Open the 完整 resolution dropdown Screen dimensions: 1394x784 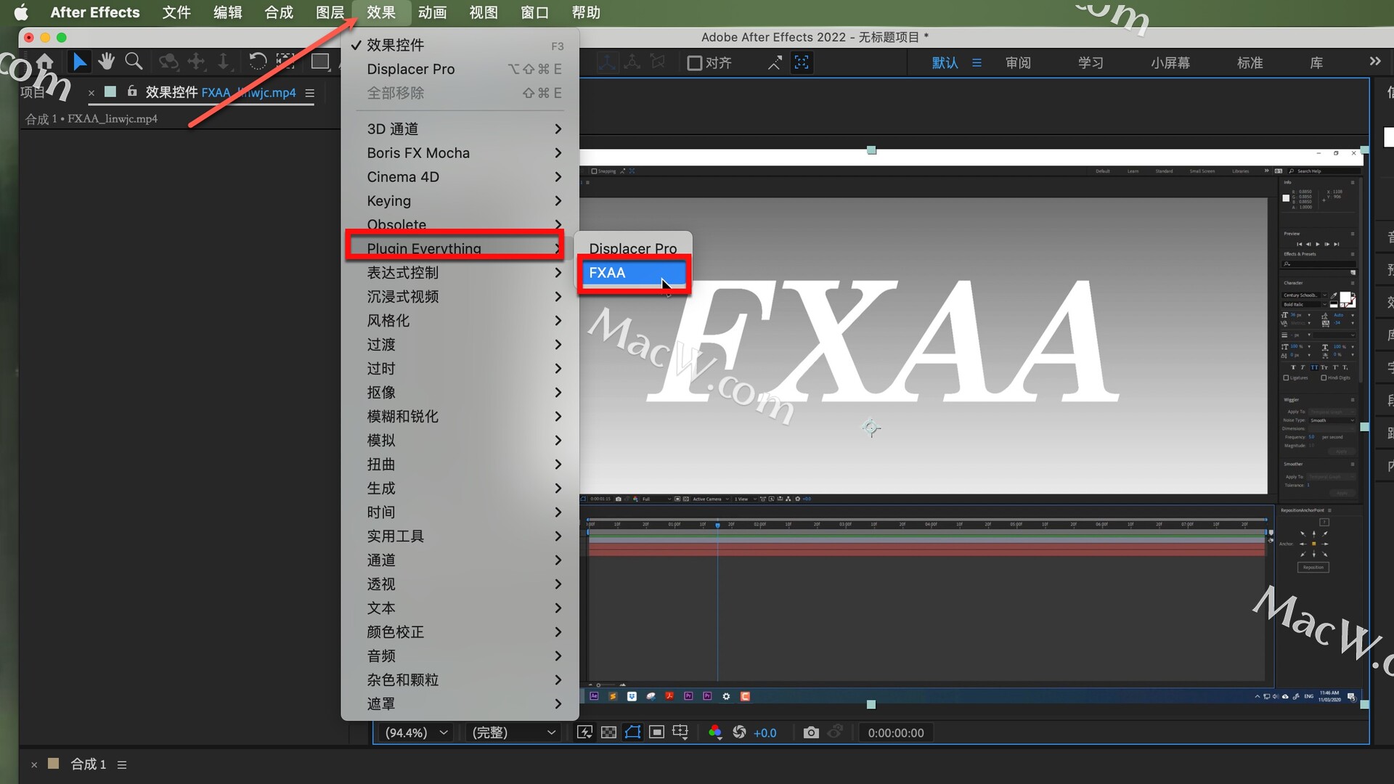coord(514,732)
